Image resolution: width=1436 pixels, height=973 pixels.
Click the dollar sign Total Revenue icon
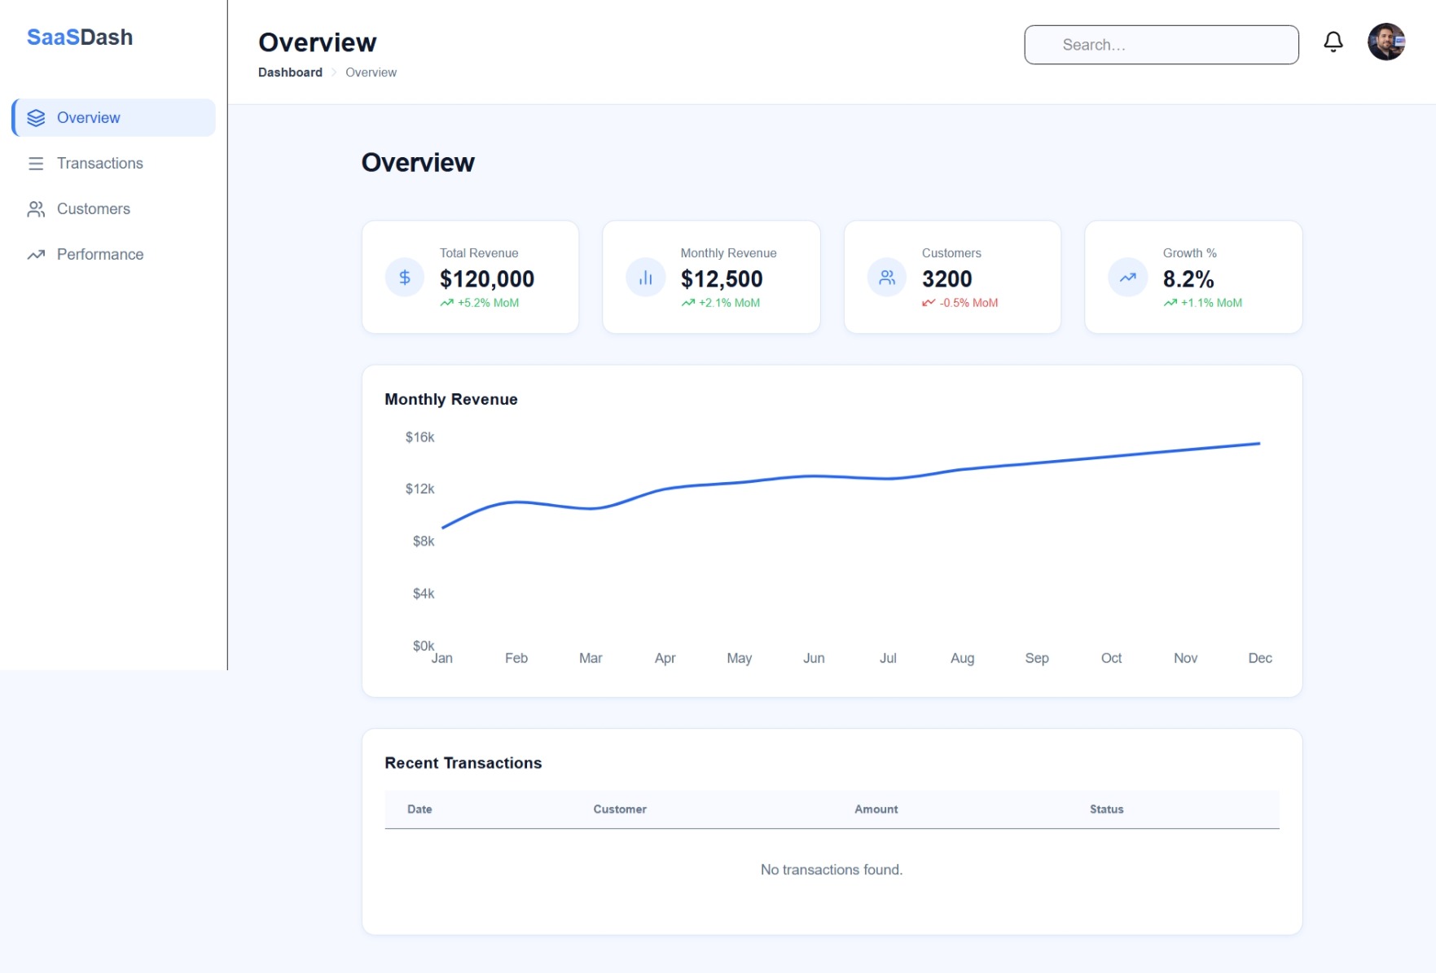(x=405, y=278)
